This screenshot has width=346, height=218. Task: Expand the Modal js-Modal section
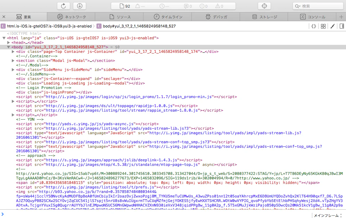[x=13, y=60]
